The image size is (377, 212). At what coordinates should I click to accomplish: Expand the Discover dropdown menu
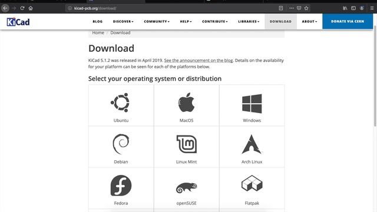pyautogui.click(x=123, y=21)
